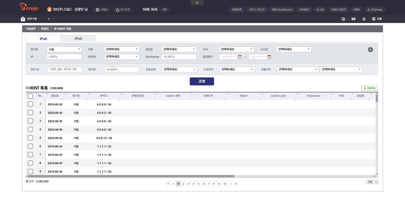Click the vertical table scrollbar thumb
405x220 pixels.
click(x=377, y=98)
